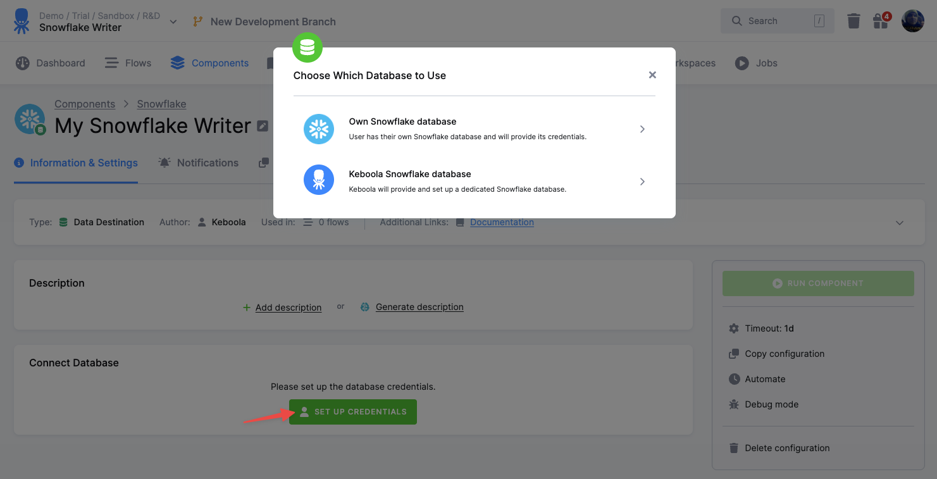Click the "Connect Database" heading
The height and width of the screenshot is (479, 937).
pos(74,363)
